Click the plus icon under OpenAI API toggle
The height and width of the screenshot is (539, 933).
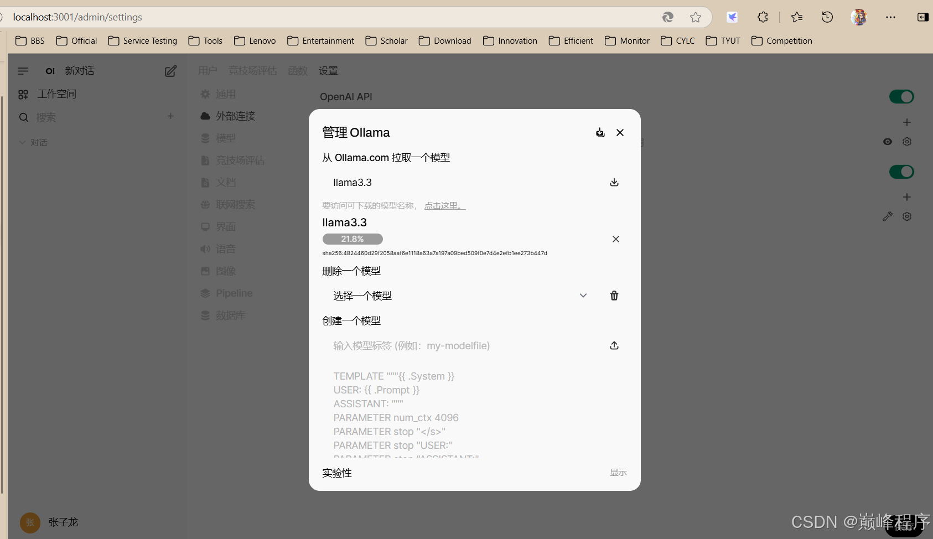[x=906, y=122]
